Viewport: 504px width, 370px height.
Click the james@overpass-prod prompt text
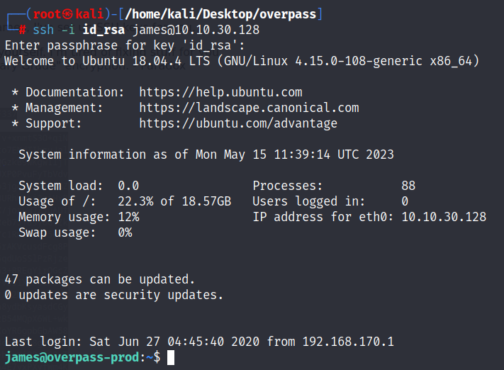[72, 357]
